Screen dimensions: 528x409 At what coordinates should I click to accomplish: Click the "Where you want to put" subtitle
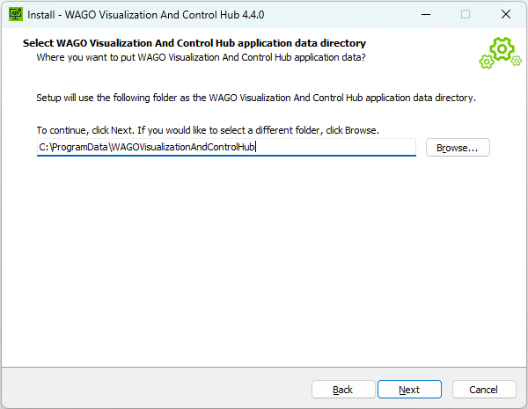201,57
